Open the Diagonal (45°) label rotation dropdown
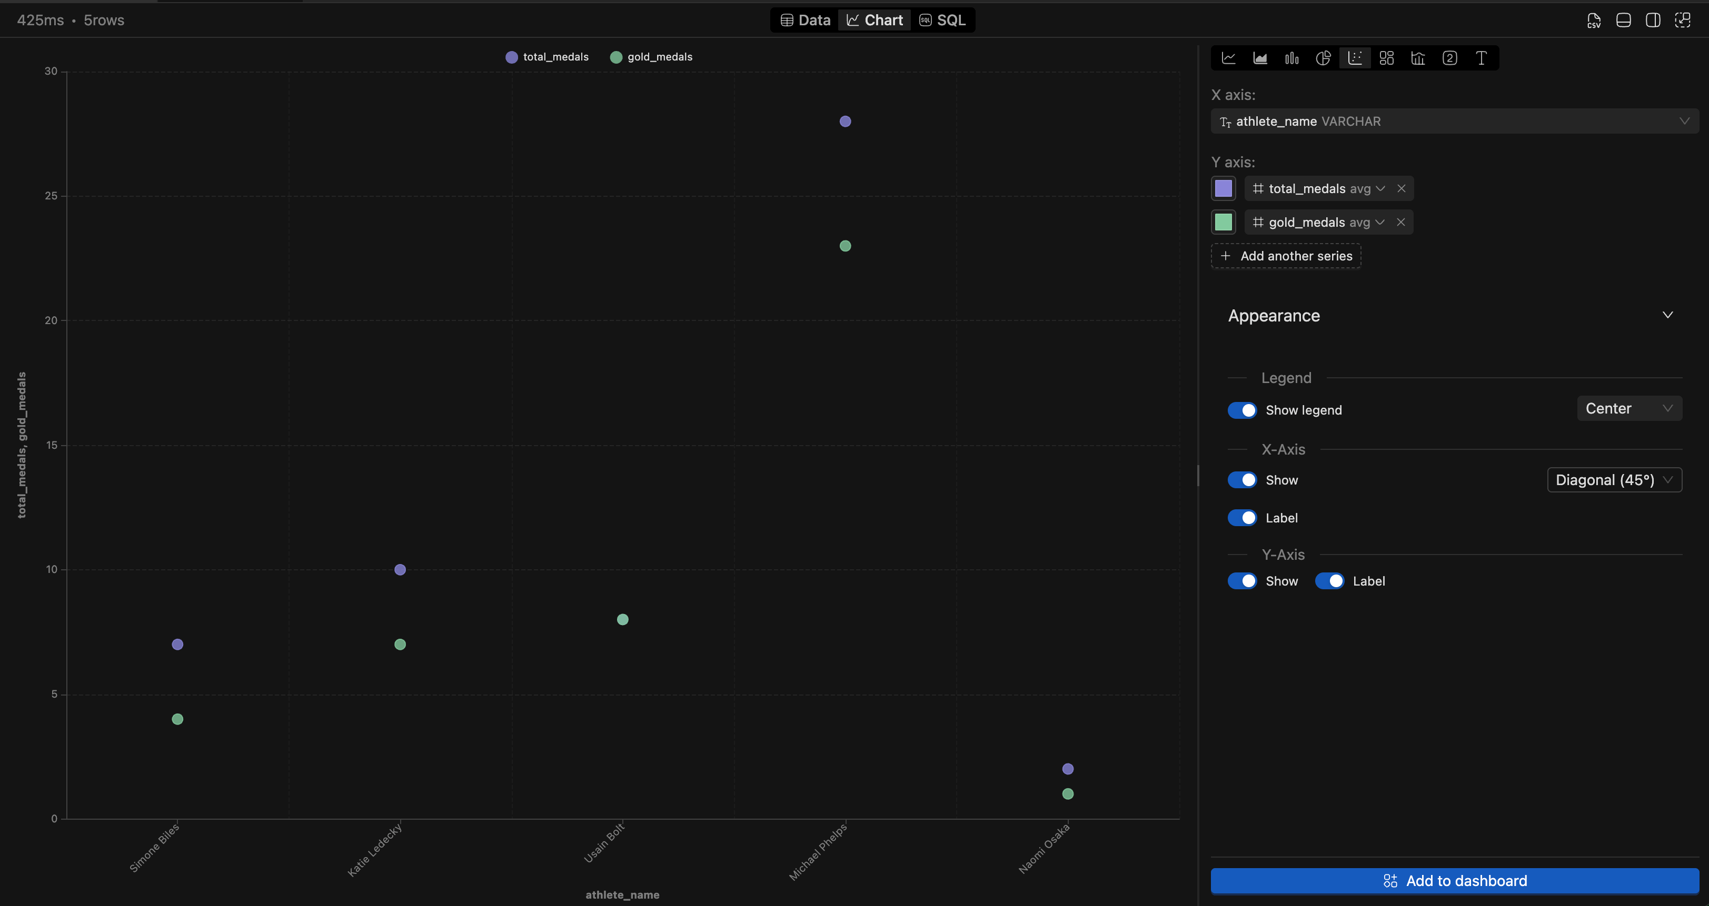 (1614, 479)
